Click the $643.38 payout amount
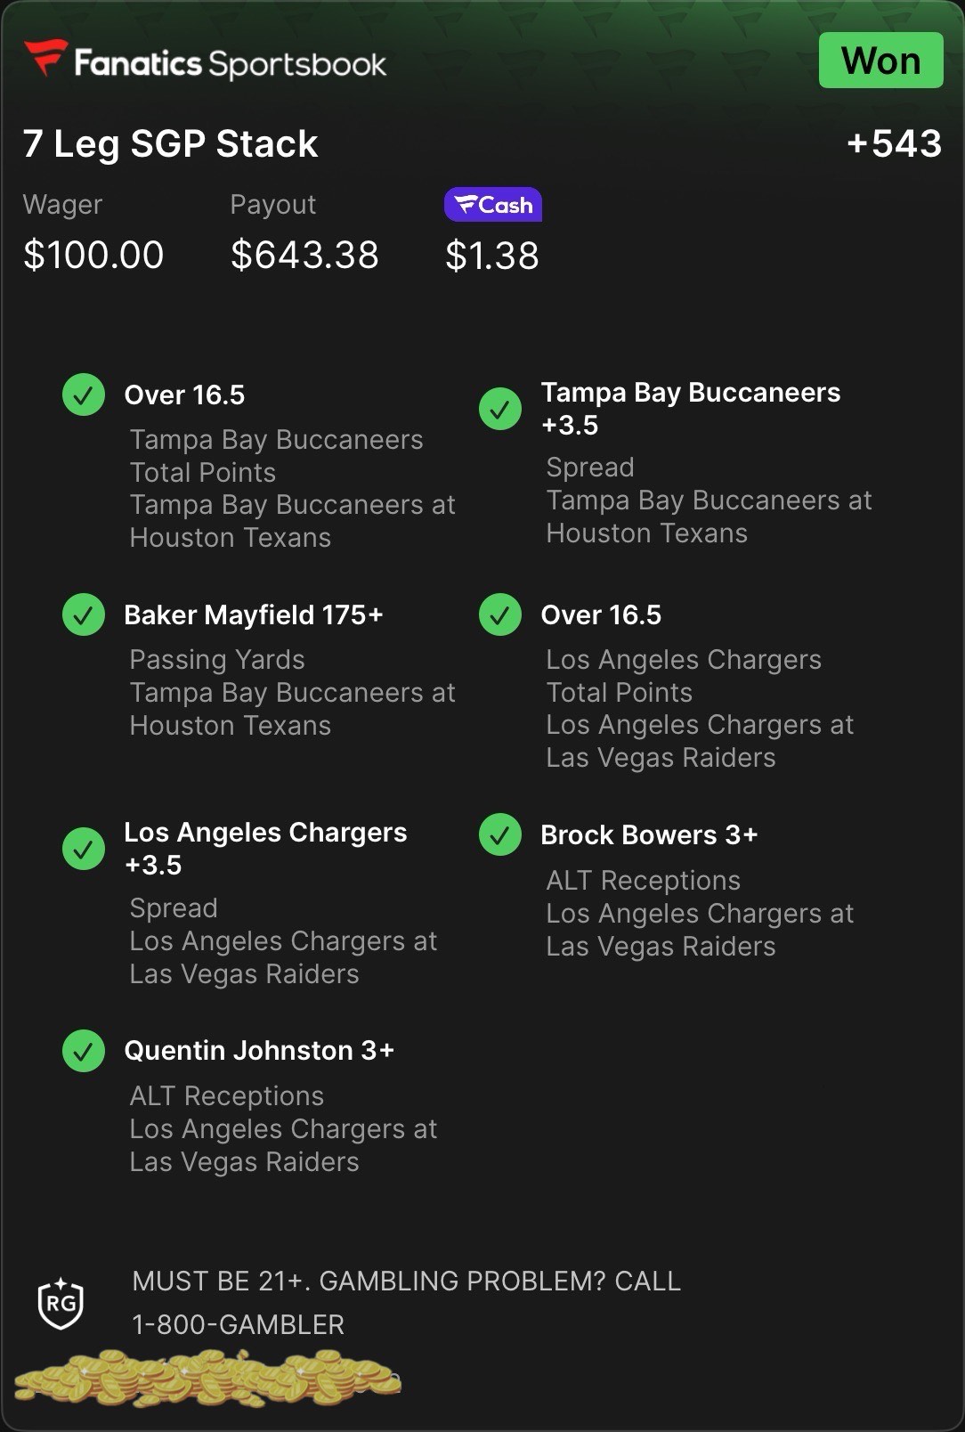The height and width of the screenshot is (1432, 965). (304, 255)
